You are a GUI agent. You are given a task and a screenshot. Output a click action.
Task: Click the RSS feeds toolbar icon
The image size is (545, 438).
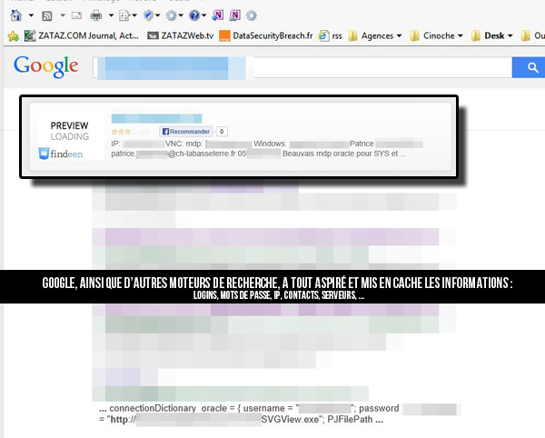click(47, 15)
